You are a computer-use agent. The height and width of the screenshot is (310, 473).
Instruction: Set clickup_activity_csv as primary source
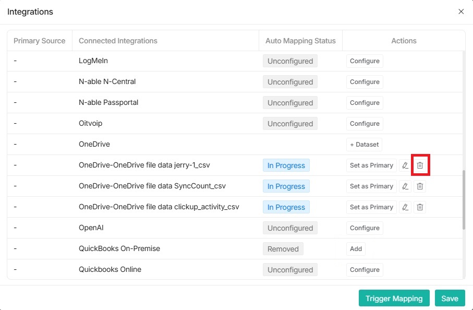(x=371, y=207)
